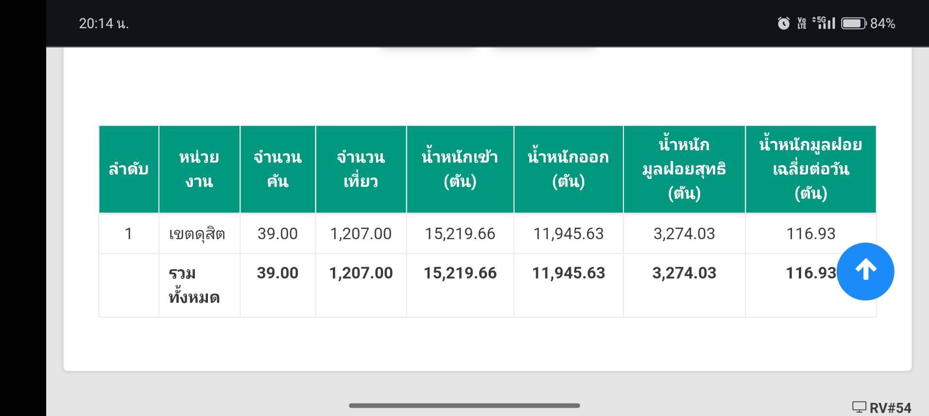Screen dimensions: 929x416
Task: Click the จำนวนเที่ยว column header
Action: coord(361,169)
